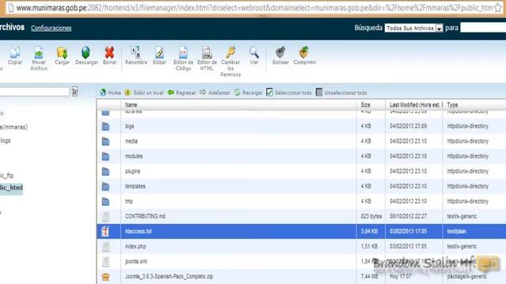506x284 pixels.
Task: Sort by the Size column header
Action: 365,105
